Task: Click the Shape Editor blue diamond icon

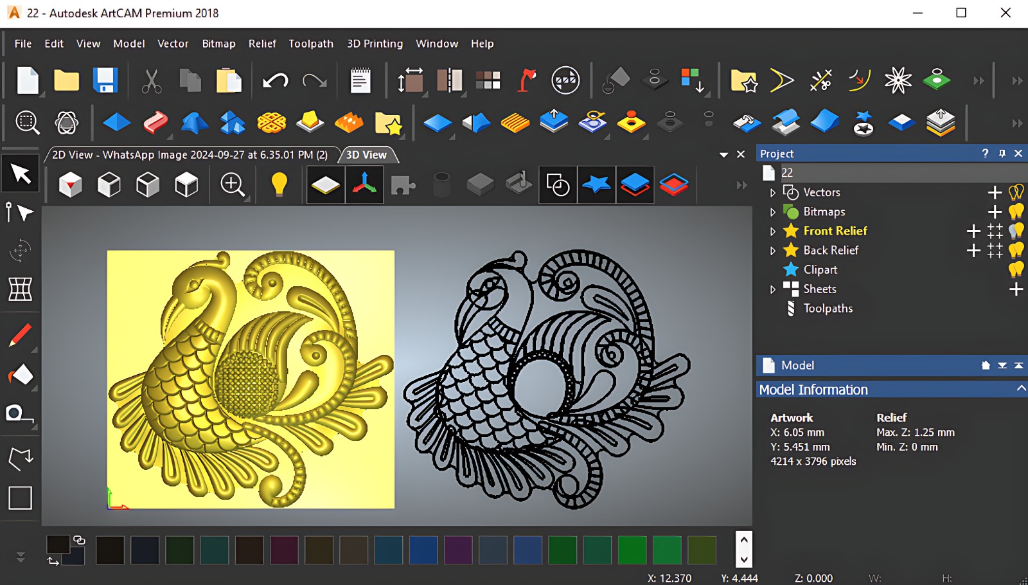Action: 116,122
